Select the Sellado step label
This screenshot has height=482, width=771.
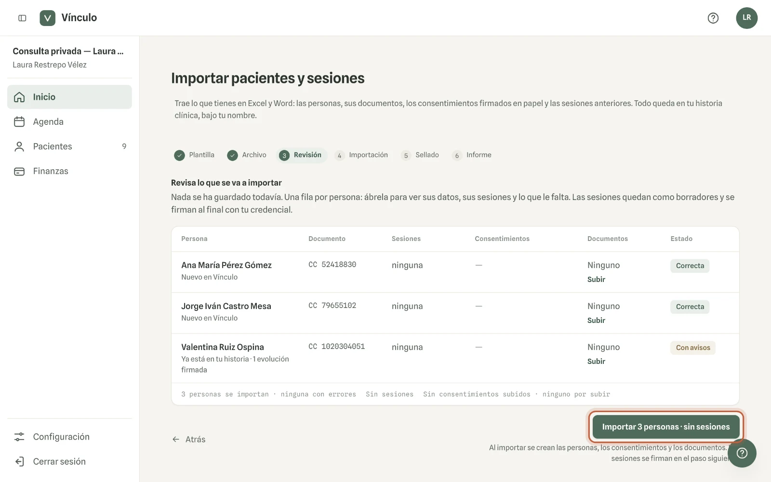coord(427,155)
